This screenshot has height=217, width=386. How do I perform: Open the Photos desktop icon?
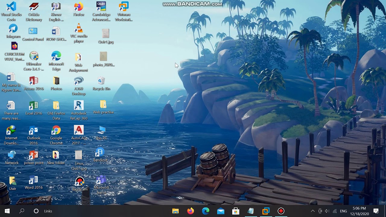tap(56, 83)
